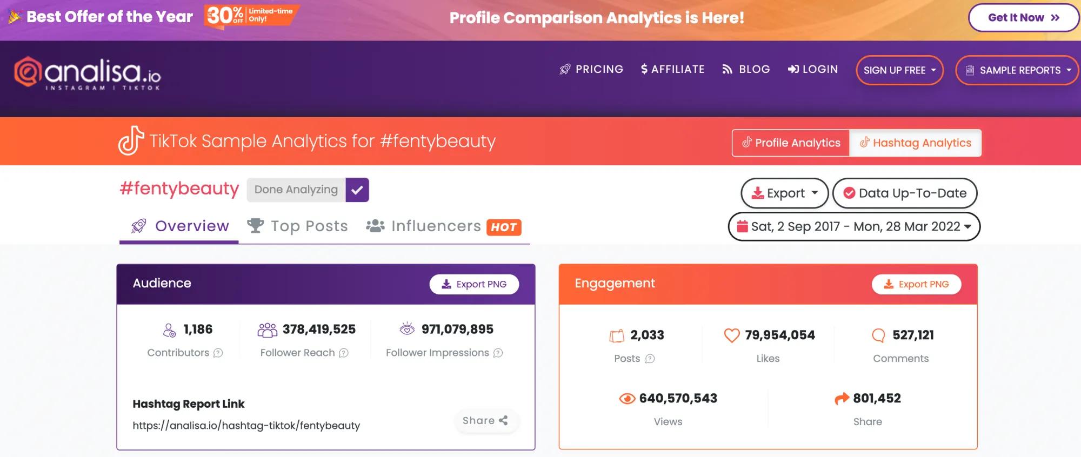
Task: Click the Follower Impressions help icon
Action: [498, 353]
